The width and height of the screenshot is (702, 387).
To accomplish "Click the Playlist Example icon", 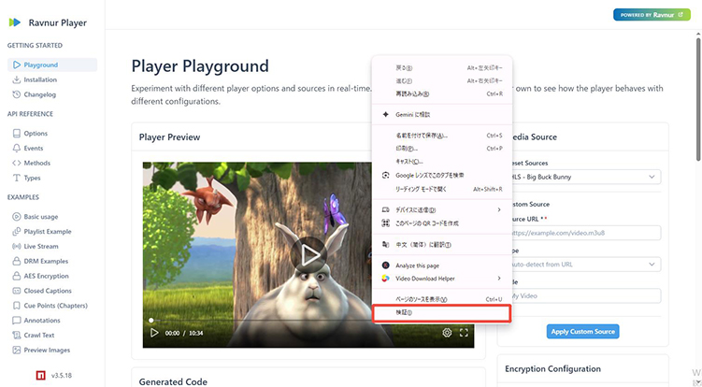I will click(x=17, y=232).
